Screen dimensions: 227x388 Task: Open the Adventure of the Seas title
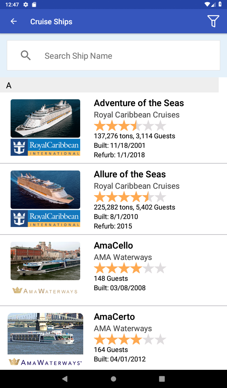(x=139, y=103)
